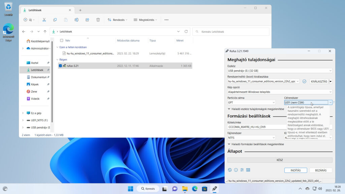Collapse the Régen group

[57, 60]
